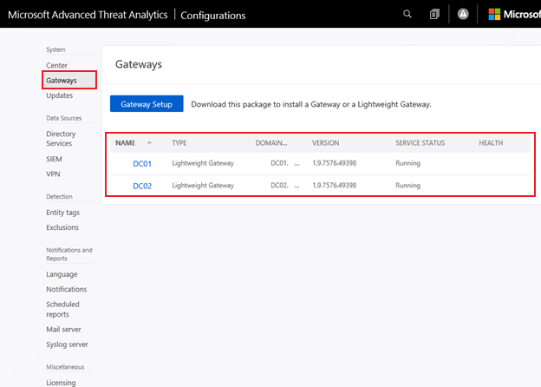
Task: Open the DC01 gateway link
Action: 143,163
